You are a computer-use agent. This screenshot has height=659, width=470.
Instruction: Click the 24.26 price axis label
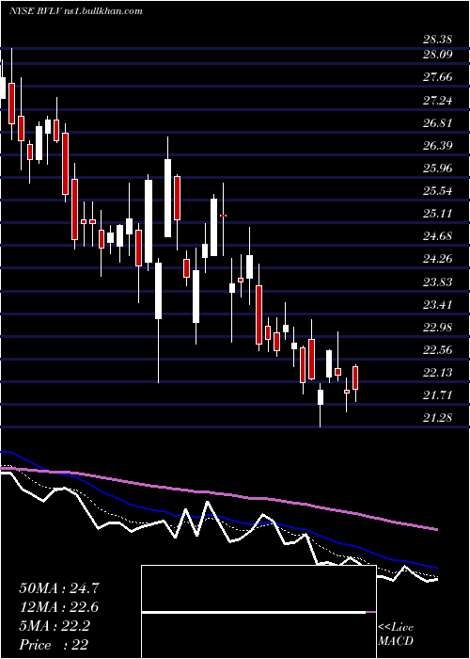tap(438, 259)
